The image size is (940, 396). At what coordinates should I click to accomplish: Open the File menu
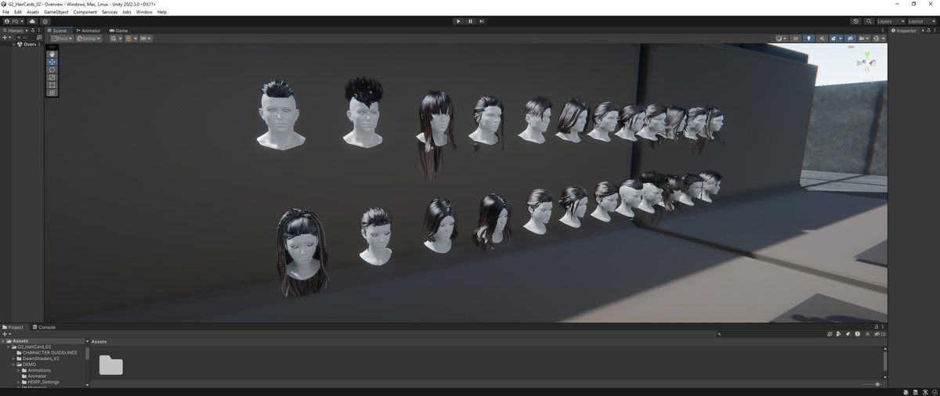click(x=6, y=12)
